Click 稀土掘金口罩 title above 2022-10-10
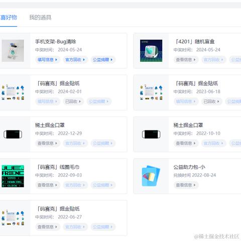 coord(188,126)
